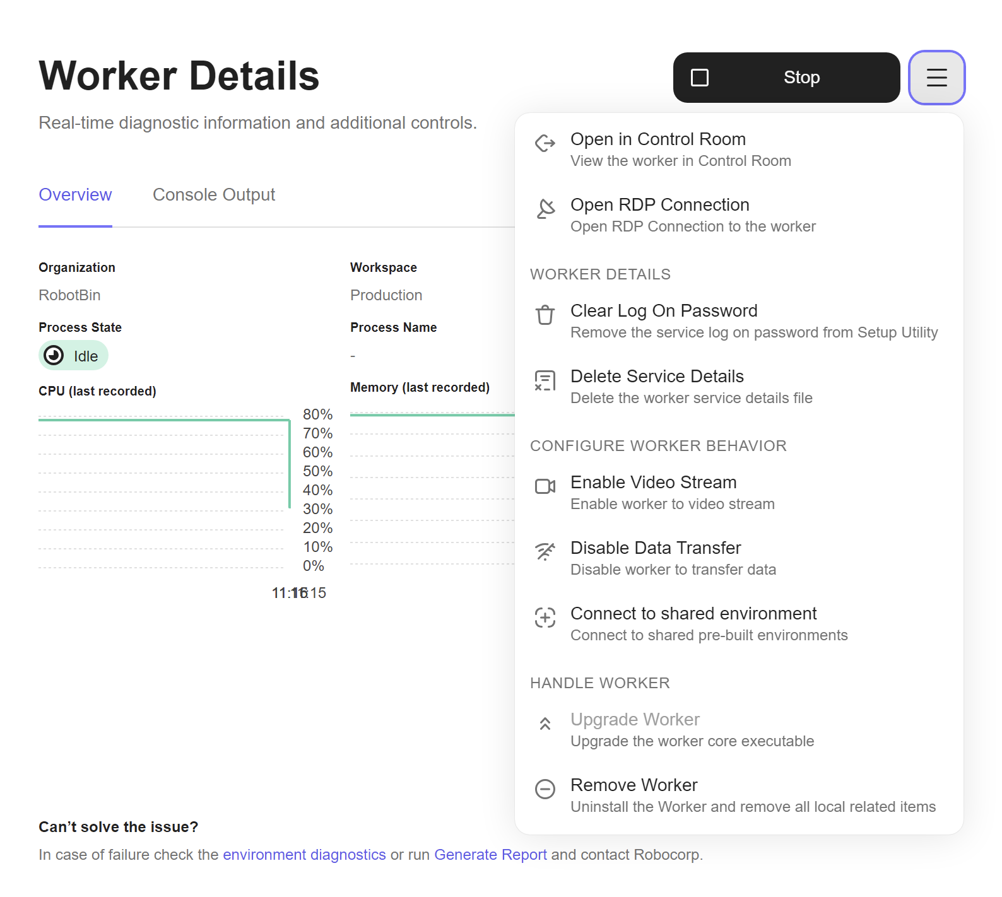The image size is (1002, 897).
Task: Select Enable Video Stream
Action: point(739,492)
